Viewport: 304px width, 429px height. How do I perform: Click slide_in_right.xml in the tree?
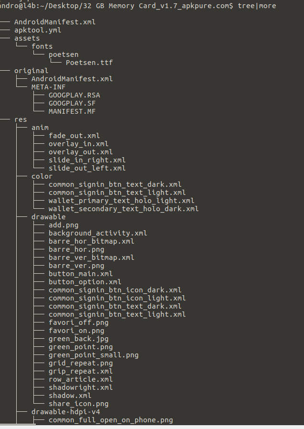87,160
